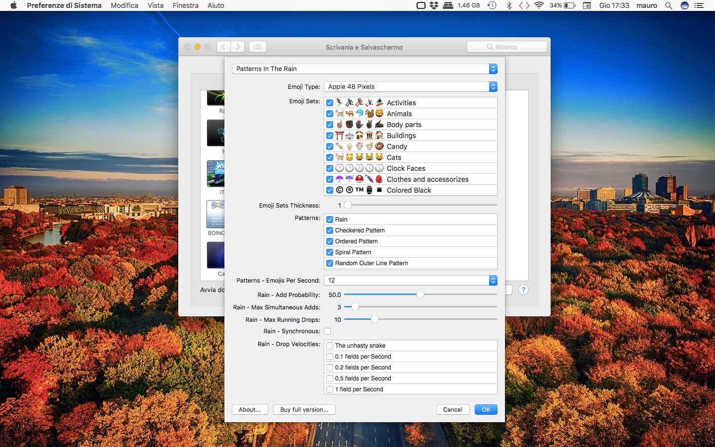Check The unhasty snake velocity

click(x=330, y=346)
